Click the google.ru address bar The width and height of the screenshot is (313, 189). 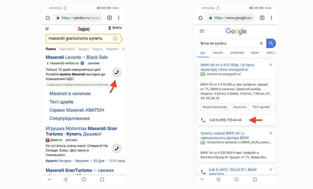[x=231, y=18]
